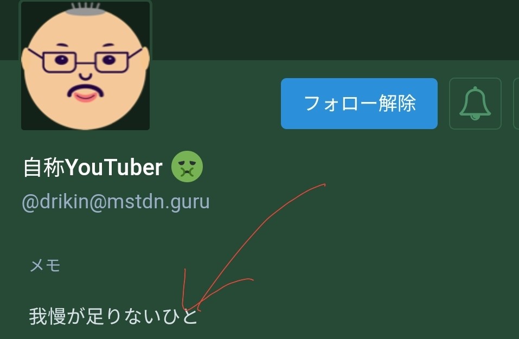Screen dimensions: 519x339
Task: Toggle the bell notification icon
Action: click(475, 104)
